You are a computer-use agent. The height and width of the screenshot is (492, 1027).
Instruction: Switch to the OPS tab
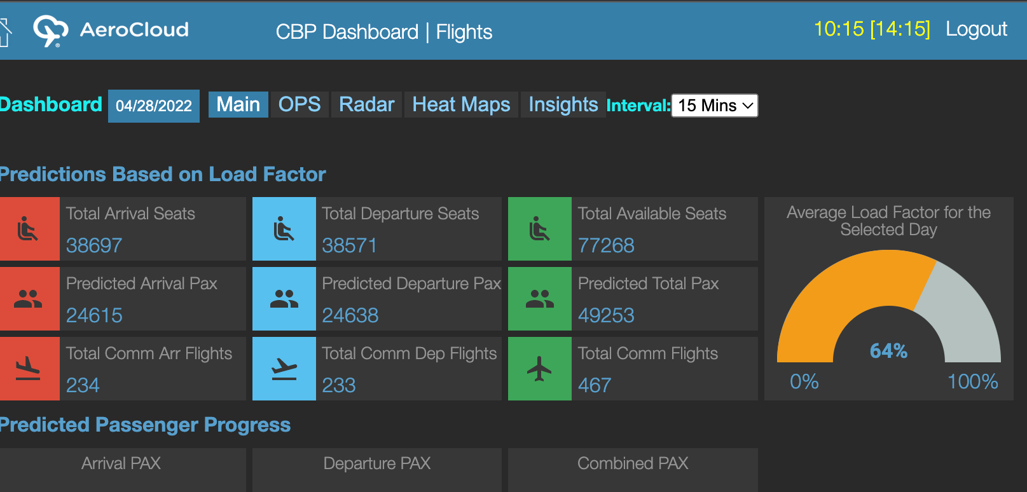(x=300, y=104)
